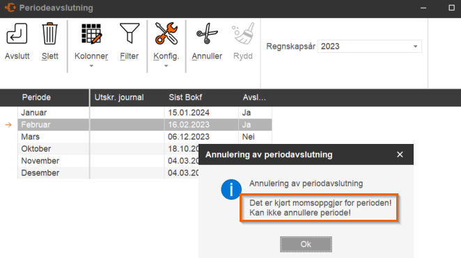
Task: Click the Avsl... column header
Action: tap(255, 97)
